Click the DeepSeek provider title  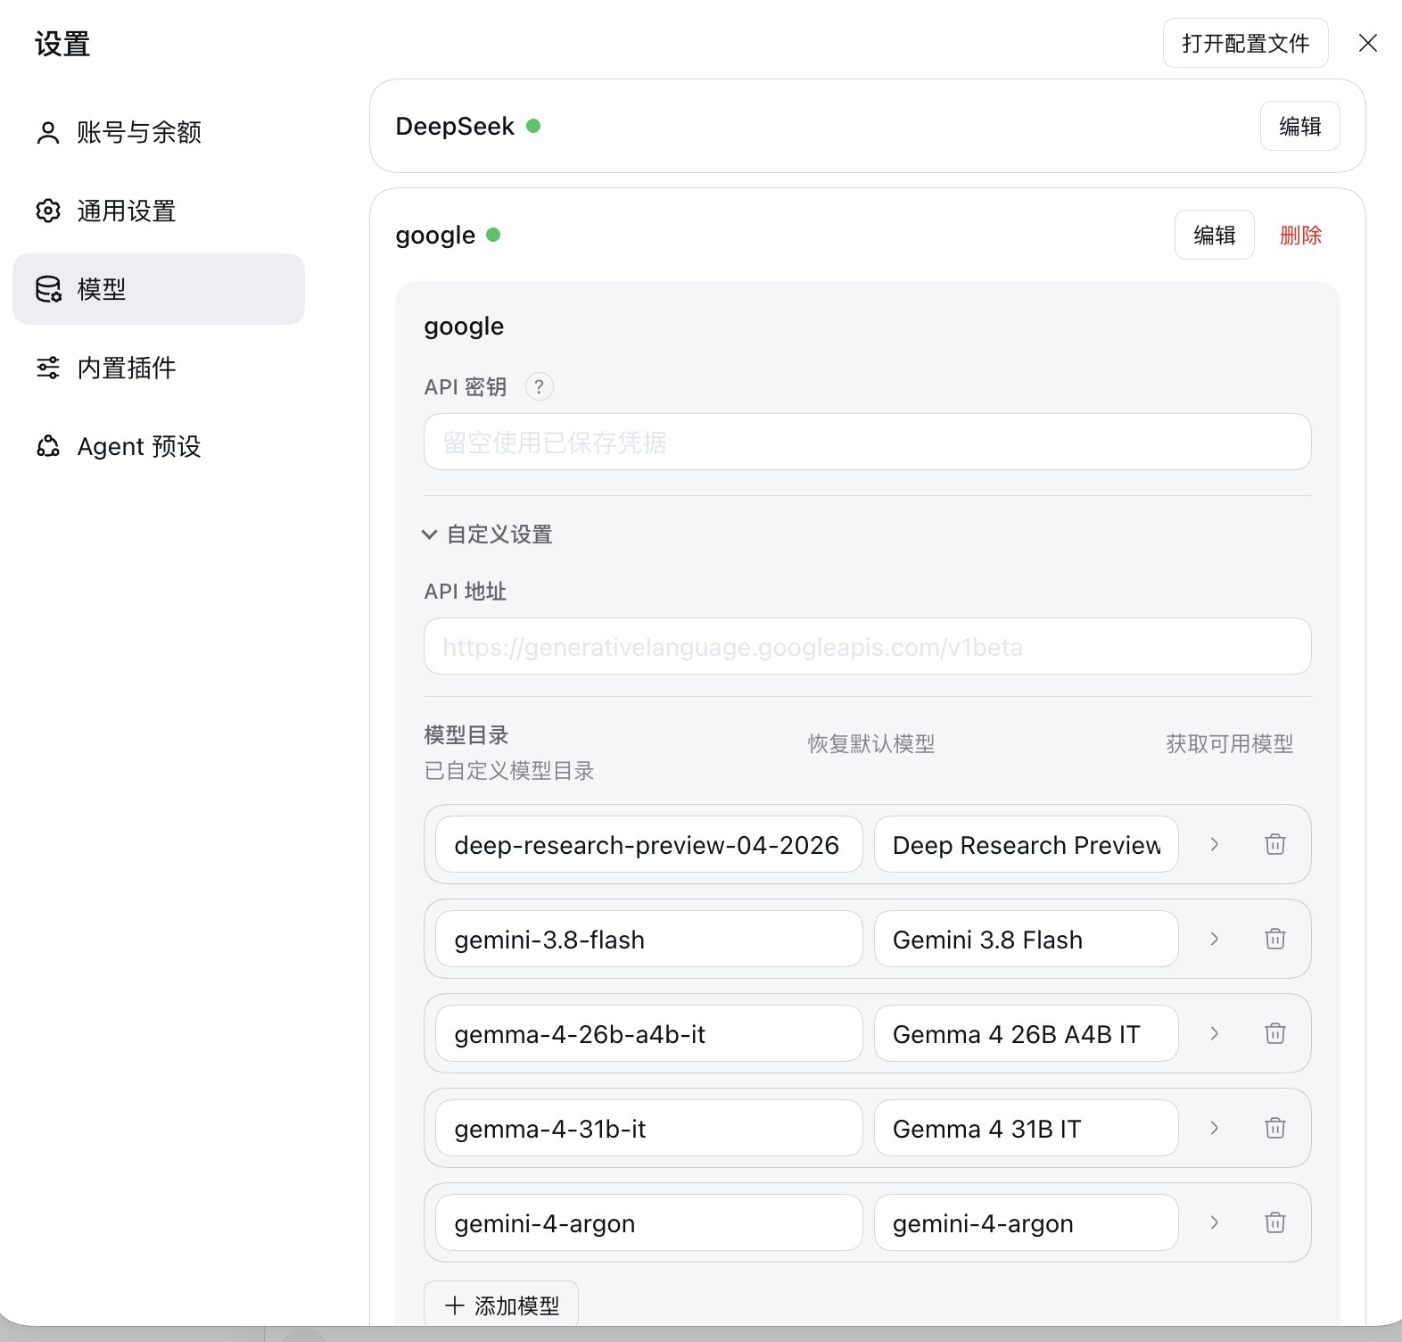pos(455,126)
